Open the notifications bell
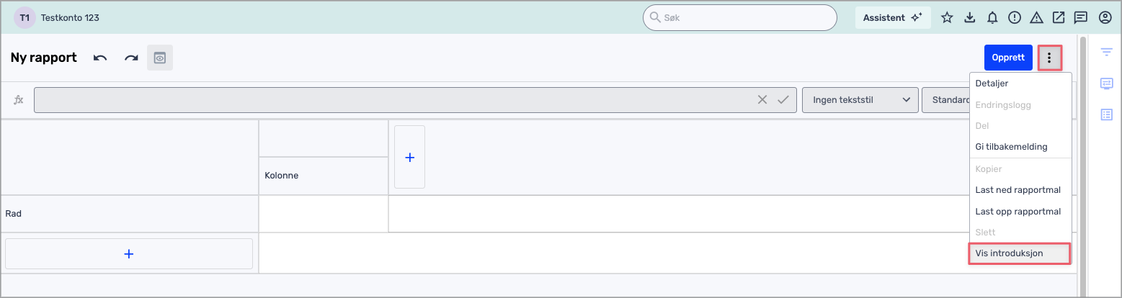1122x298 pixels. (992, 17)
